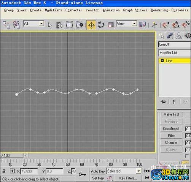The width and height of the screenshot is (191, 182).
Task: Open the Group menu
Action: tap(9, 10)
